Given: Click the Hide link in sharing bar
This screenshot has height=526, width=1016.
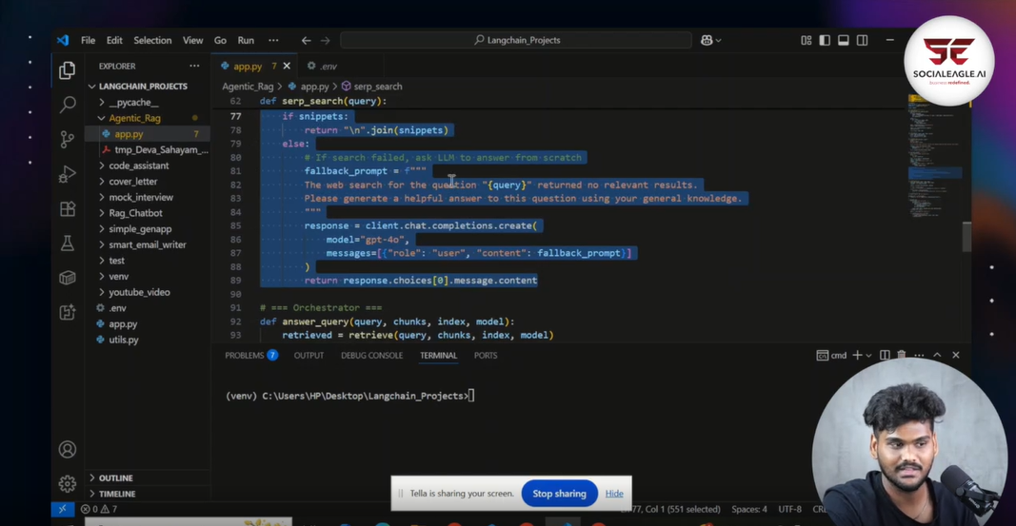Looking at the screenshot, I should [614, 494].
